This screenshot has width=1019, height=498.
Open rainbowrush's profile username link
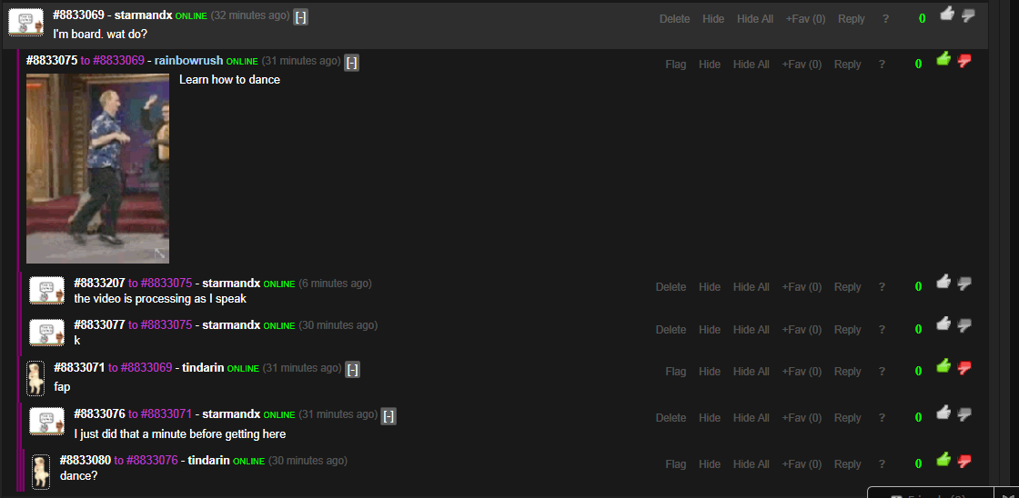click(188, 61)
